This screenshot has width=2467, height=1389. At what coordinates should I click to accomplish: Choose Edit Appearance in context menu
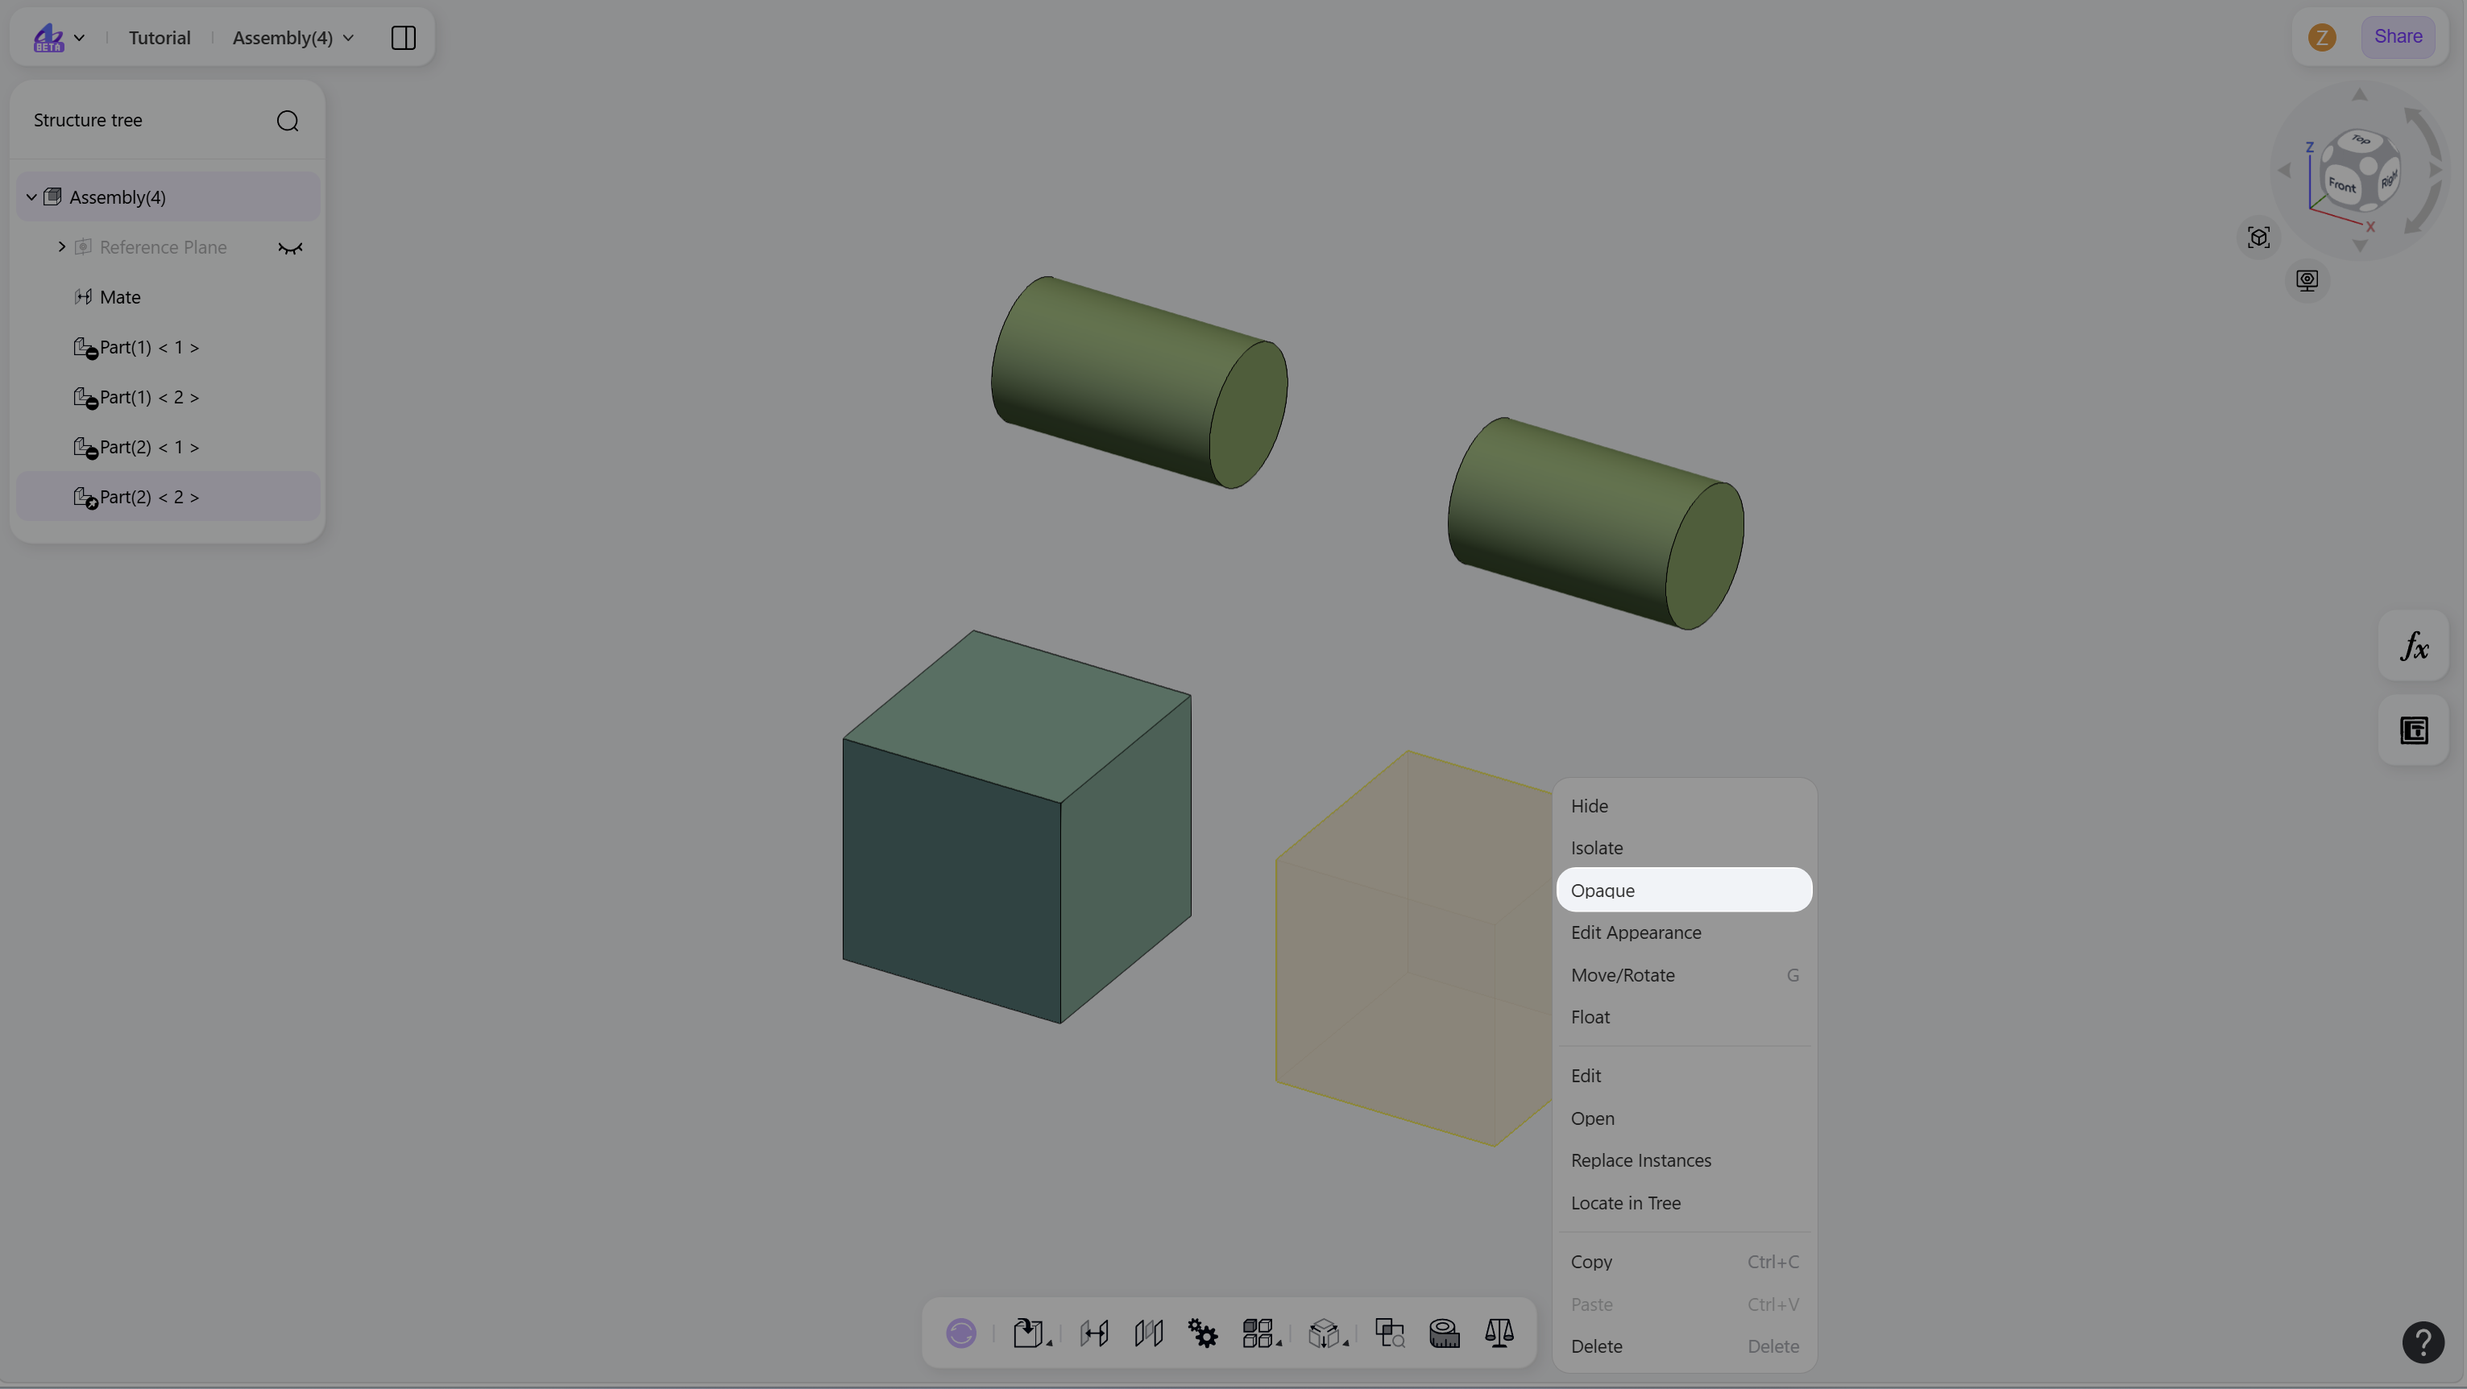1684,932
